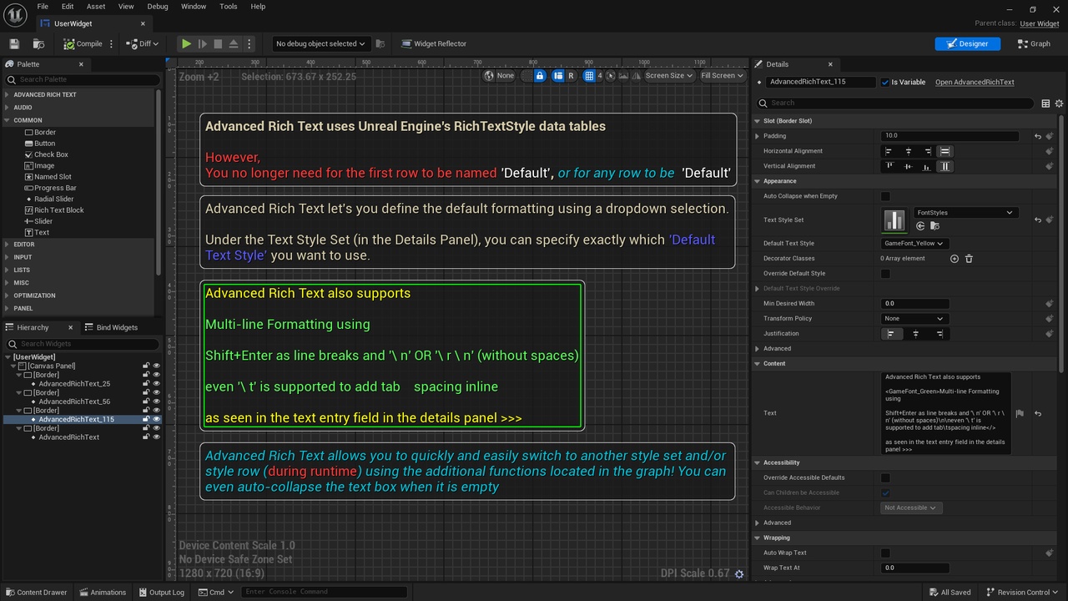Set vertical alignment to bottom
1068x601 pixels.
(926, 166)
